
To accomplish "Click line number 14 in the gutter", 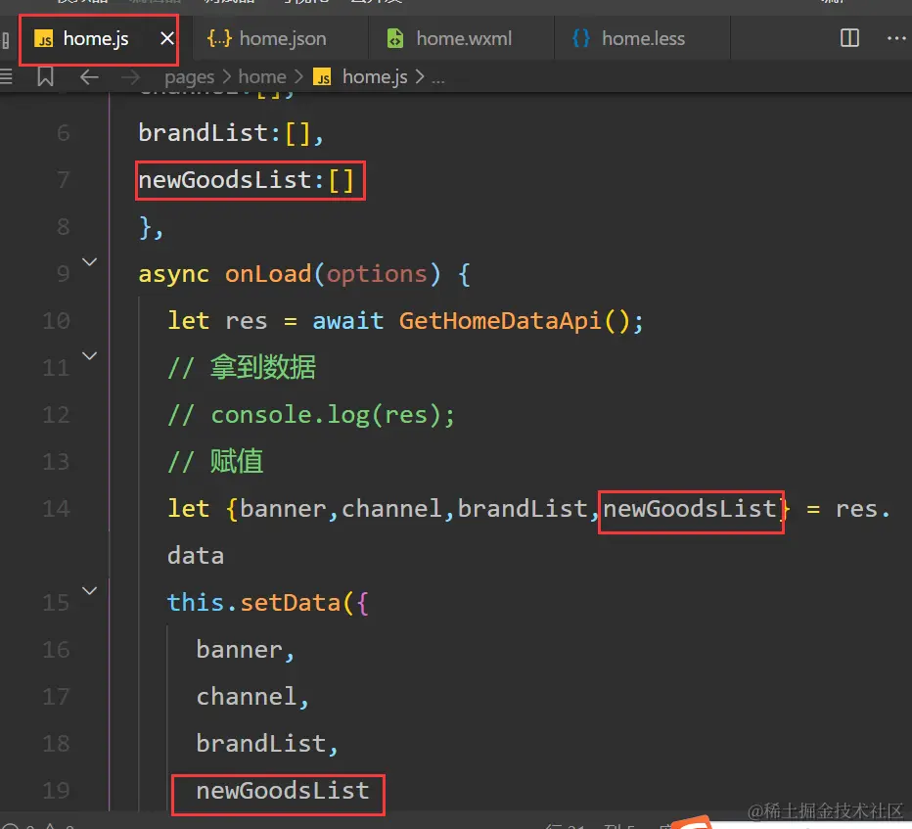I will (x=57, y=509).
